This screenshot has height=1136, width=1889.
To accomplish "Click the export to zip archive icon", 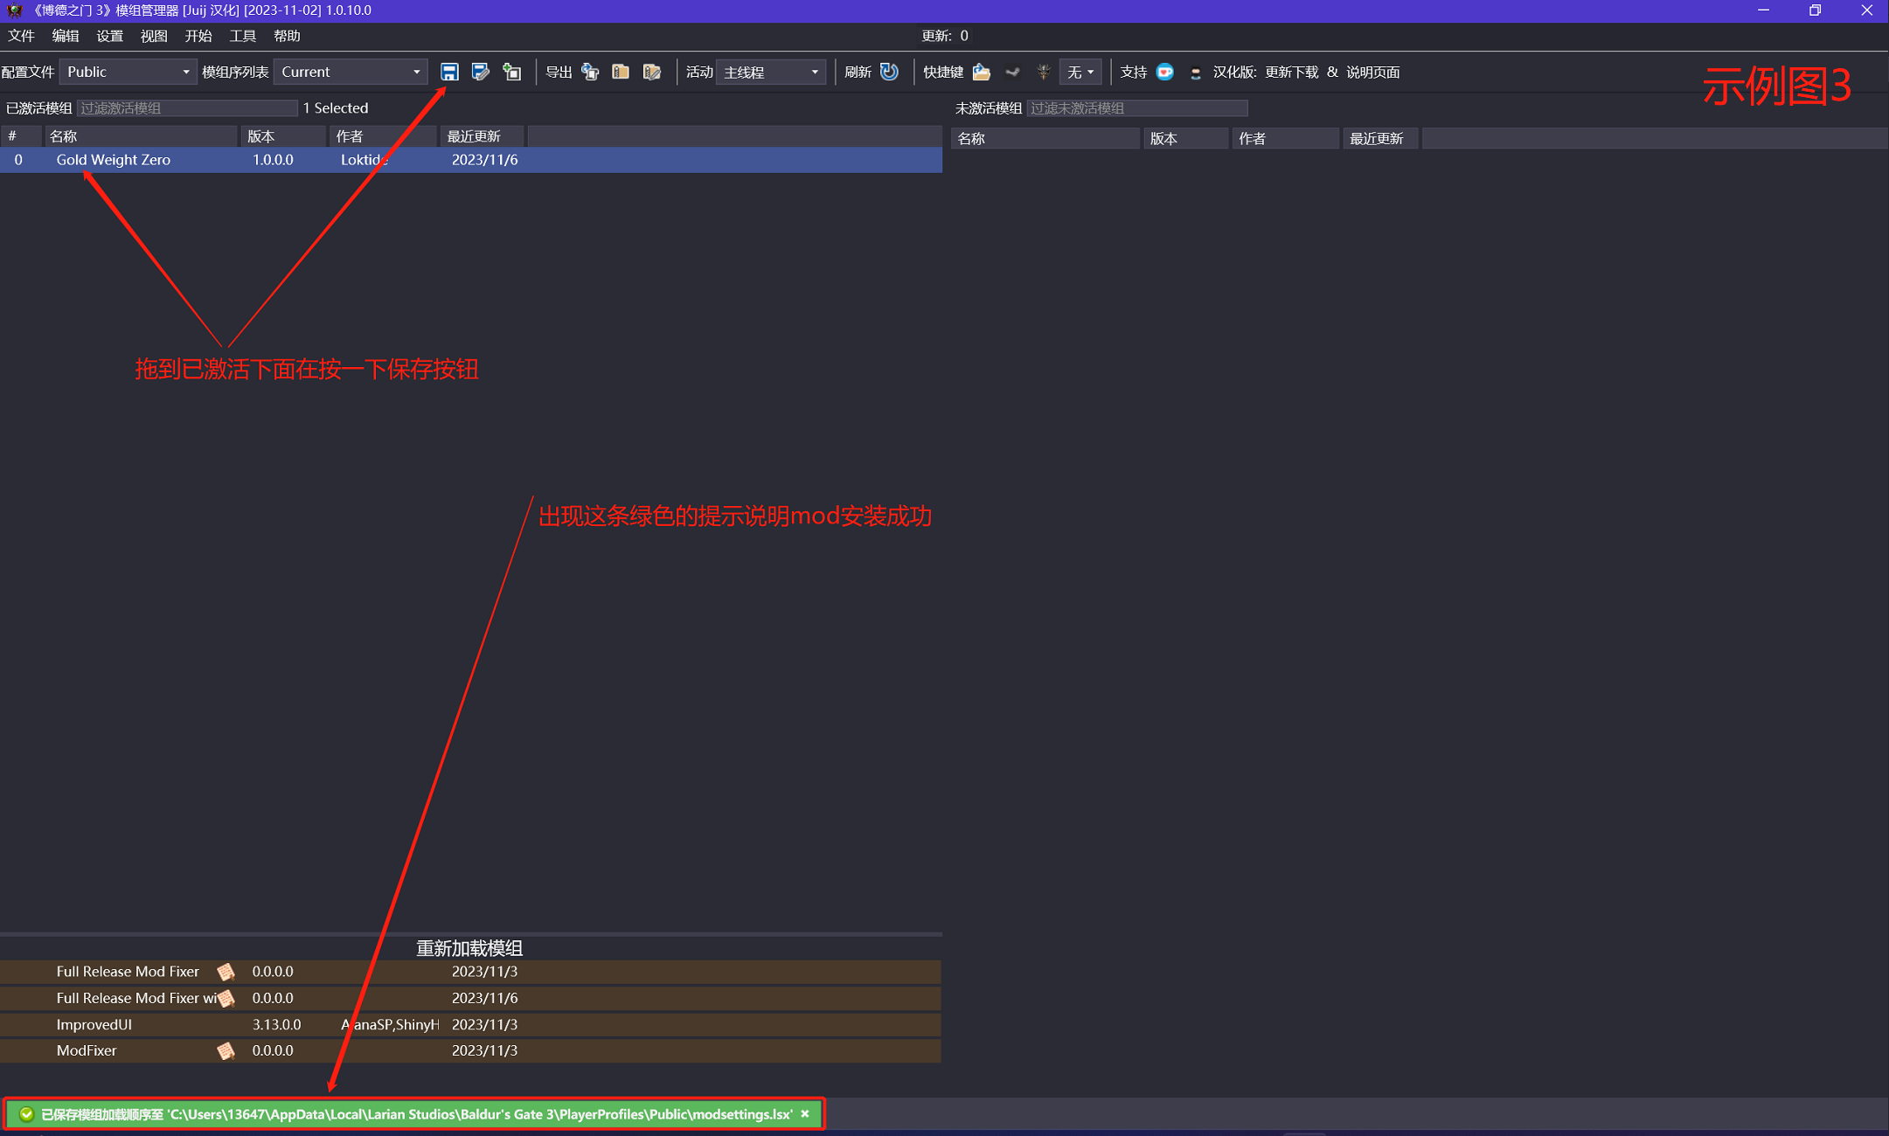I will [621, 72].
